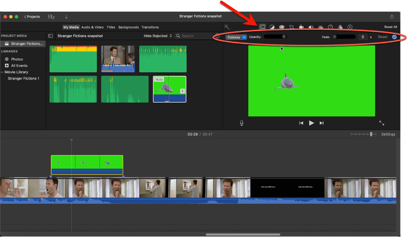The image size is (407, 237).
Task: Select Stranger Fictions 1 event
Action: 24,78
